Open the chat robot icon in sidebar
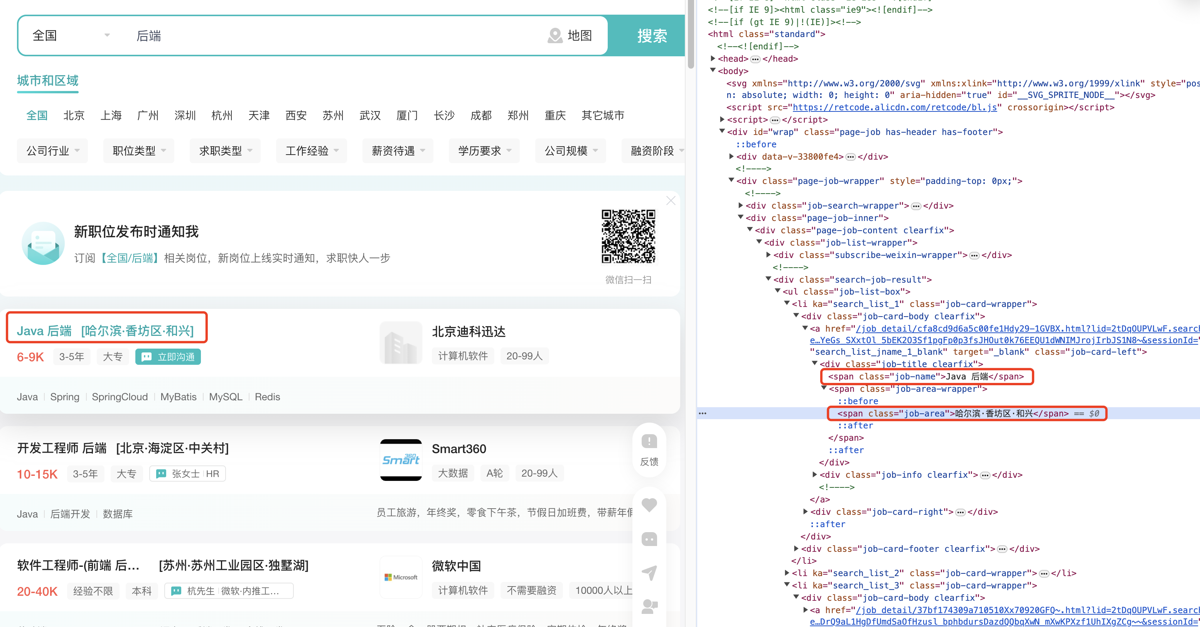Image resolution: width=1200 pixels, height=627 pixels. 649,539
